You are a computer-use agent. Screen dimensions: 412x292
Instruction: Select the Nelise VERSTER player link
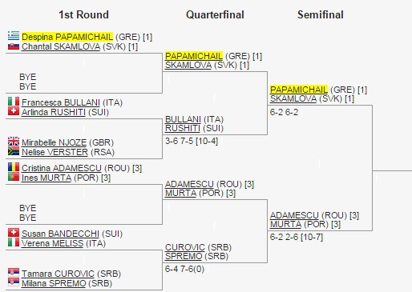pyautogui.click(x=55, y=152)
